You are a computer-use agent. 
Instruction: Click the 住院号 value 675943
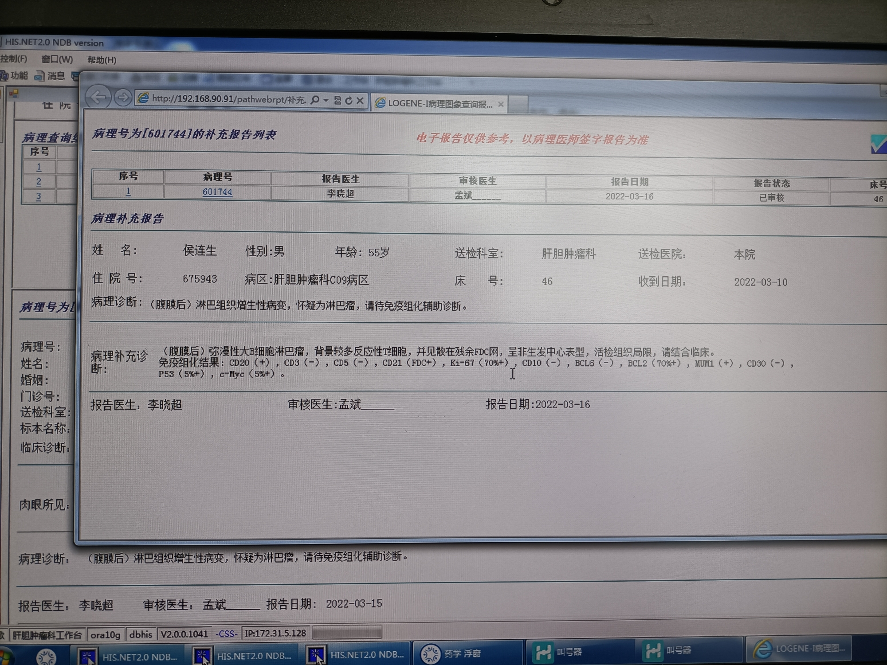200,279
